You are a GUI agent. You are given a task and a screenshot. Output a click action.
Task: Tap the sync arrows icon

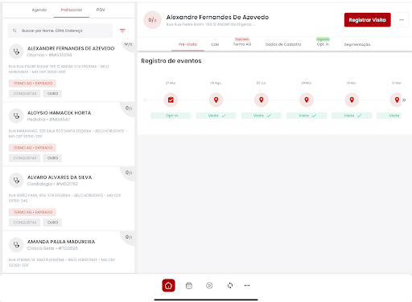tap(230, 286)
